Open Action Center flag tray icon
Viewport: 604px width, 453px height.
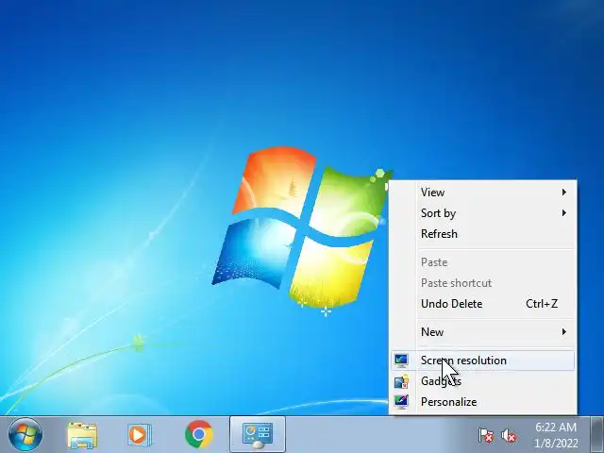tap(486, 436)
